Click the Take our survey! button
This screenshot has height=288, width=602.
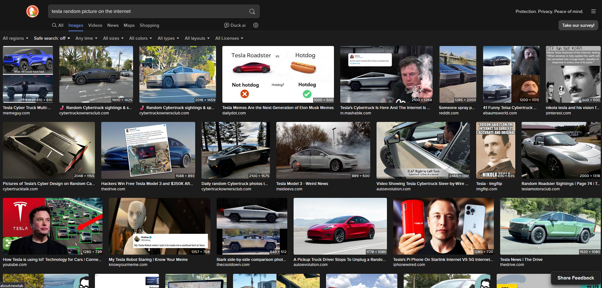click(x=578, y=25)
